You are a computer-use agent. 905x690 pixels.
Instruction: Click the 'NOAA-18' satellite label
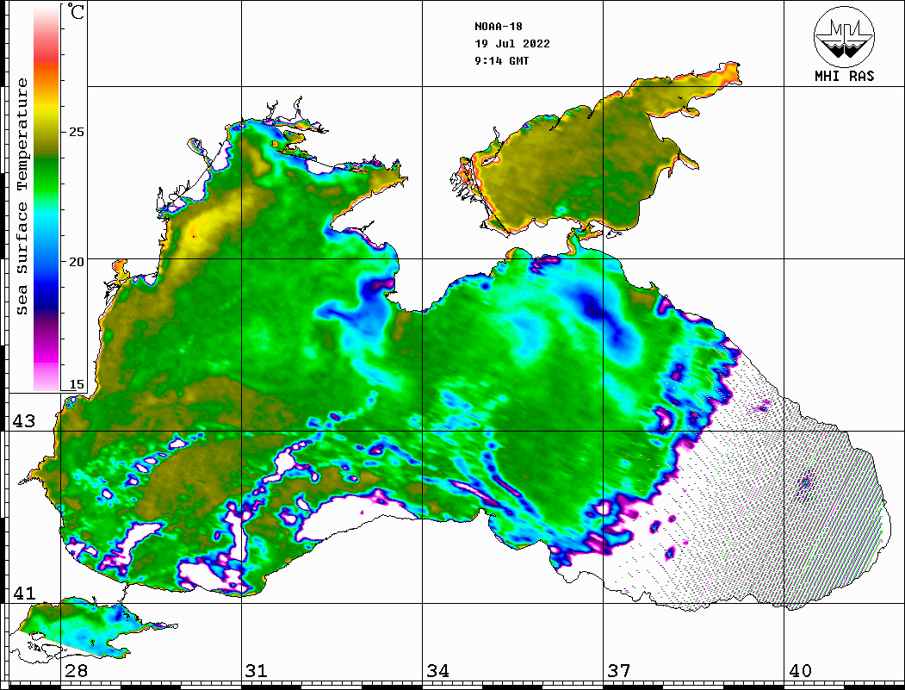click(498, 27)
